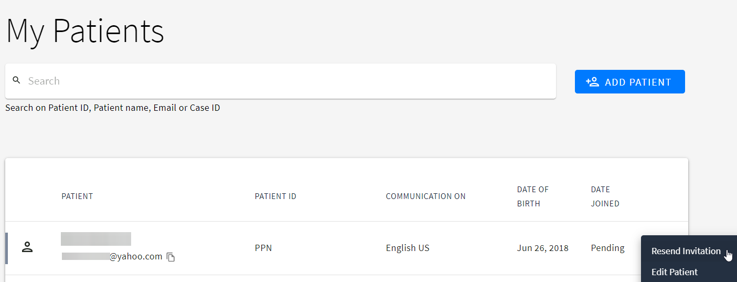Select Resend Invitation from the context menu

click(686, 251)
